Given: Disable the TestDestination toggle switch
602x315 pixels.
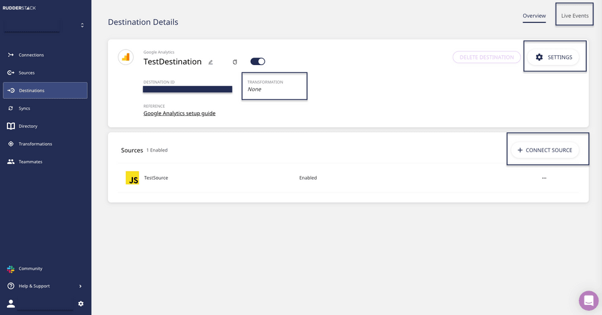Looking at the screenshot, I should (x=258, y=61).
